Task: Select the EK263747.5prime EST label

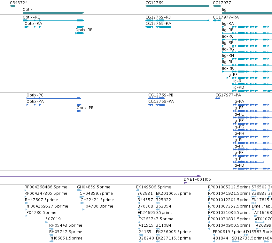Action: click(156, 219)
